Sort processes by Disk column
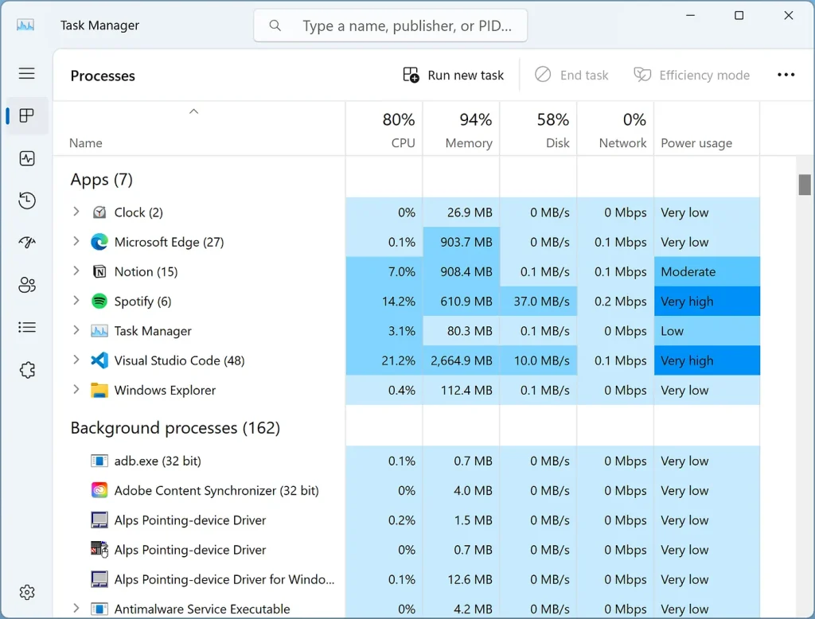 pyautogui.click(x=539, y=129)
